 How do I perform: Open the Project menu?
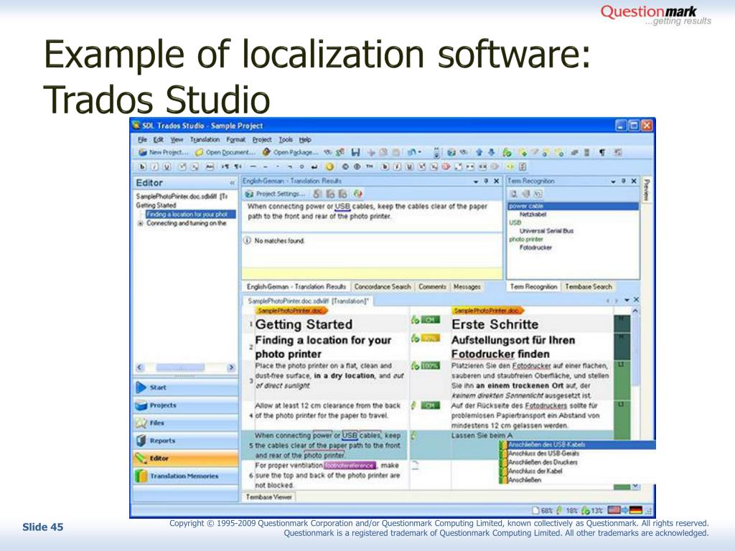pos(261,140)
